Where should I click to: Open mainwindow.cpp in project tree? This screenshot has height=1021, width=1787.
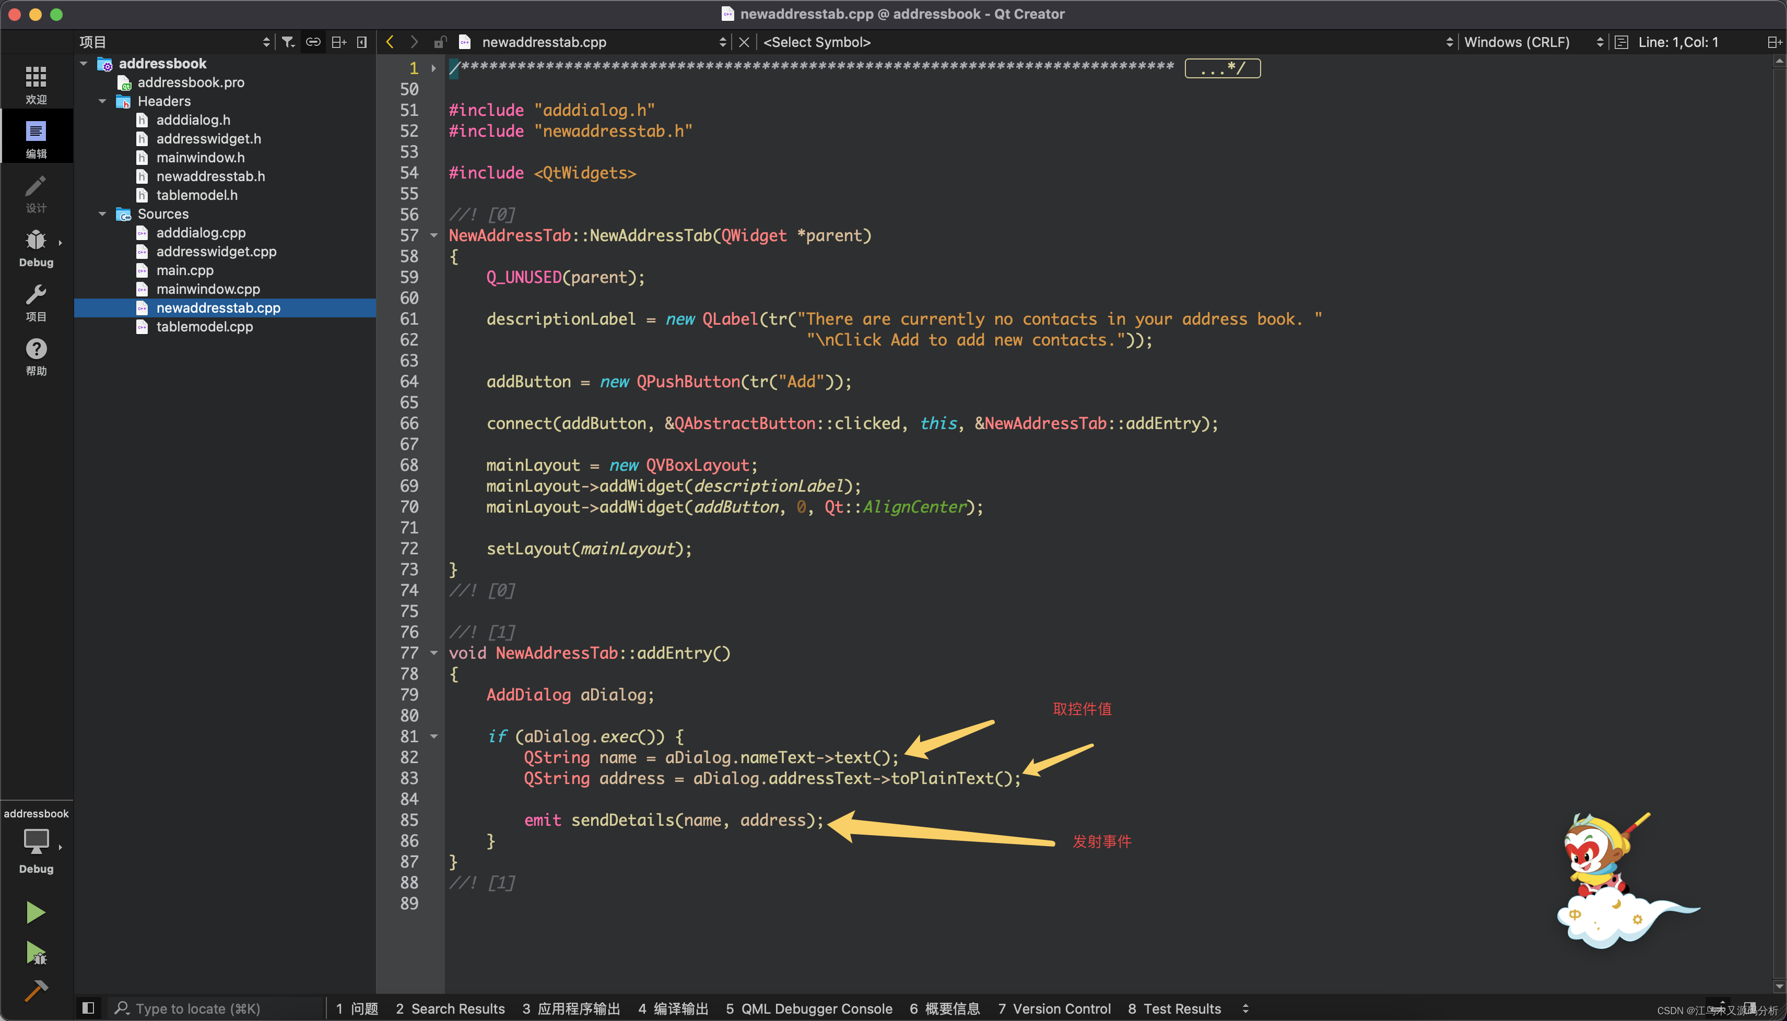point(208,289)
